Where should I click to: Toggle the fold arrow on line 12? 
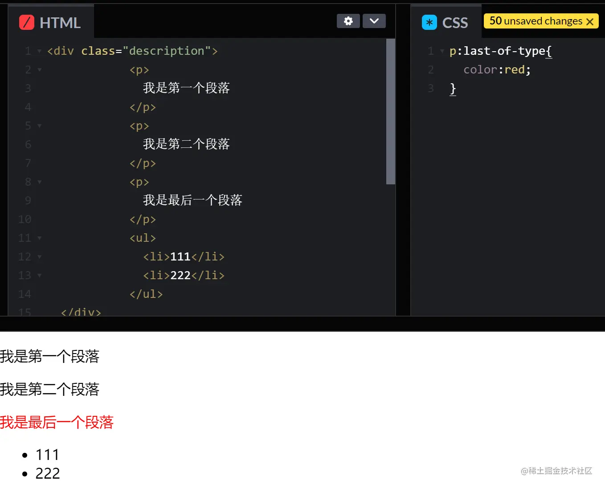39,257
